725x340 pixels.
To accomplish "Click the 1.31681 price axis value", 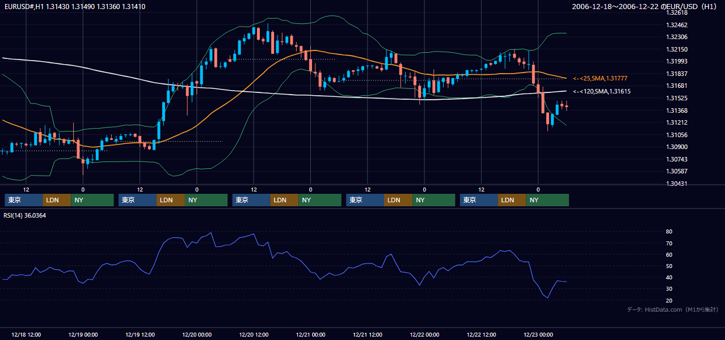I will (x=677, y=86).
